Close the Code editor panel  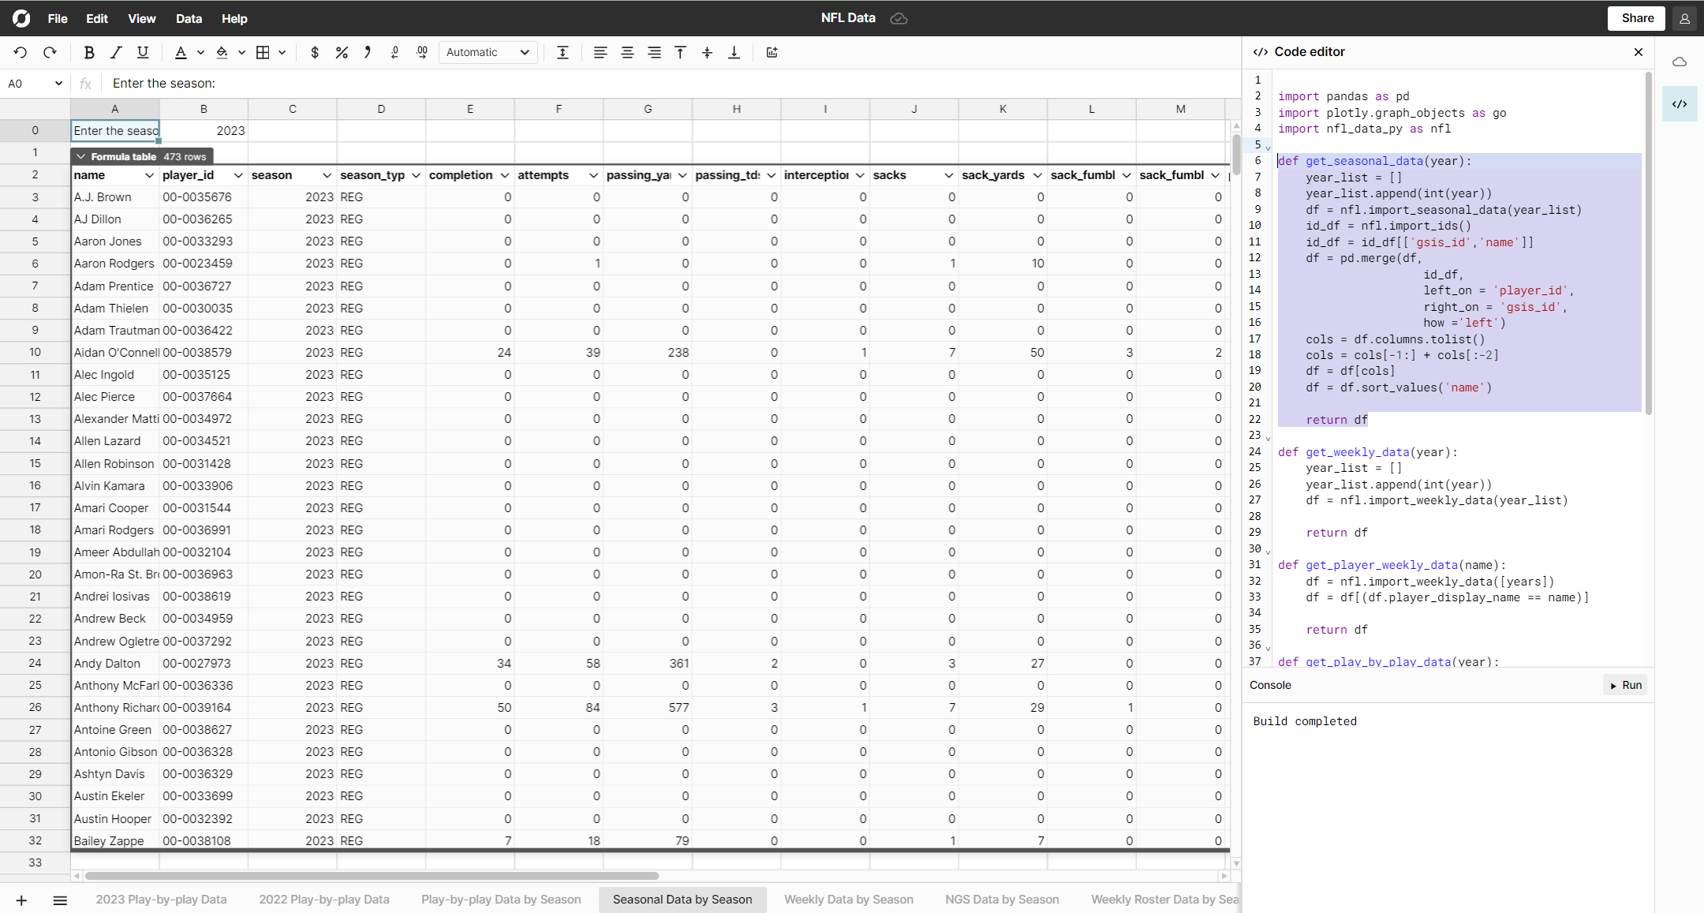pos(1639,52)
